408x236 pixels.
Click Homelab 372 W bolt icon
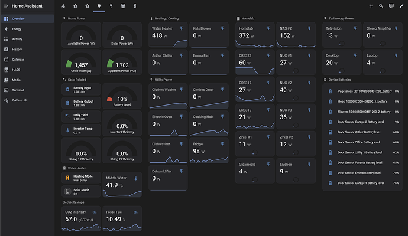(268, 28)
